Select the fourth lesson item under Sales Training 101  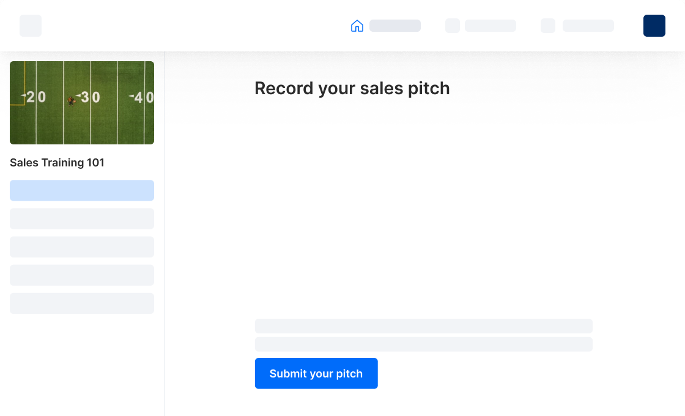[82, 275]
